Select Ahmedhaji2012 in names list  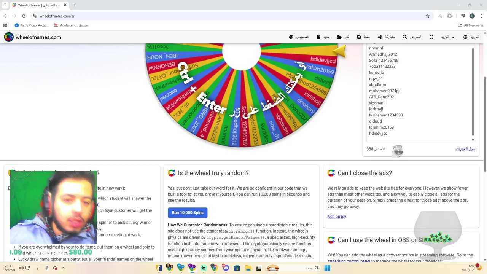tap(383, 54)
